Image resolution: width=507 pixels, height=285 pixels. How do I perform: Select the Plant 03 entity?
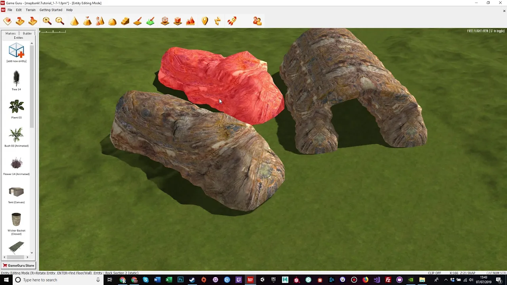(16, 109)
